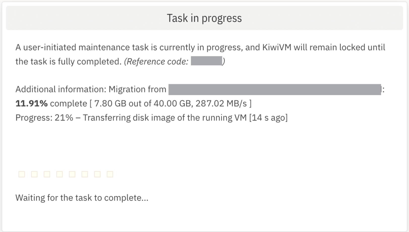Click the redacted migration source bar
This screenshot has height=232, width=409.
point(275,90)
